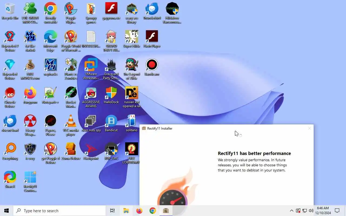
Task: Select the VMware Workstation shortcut
Action: [91, 69]
